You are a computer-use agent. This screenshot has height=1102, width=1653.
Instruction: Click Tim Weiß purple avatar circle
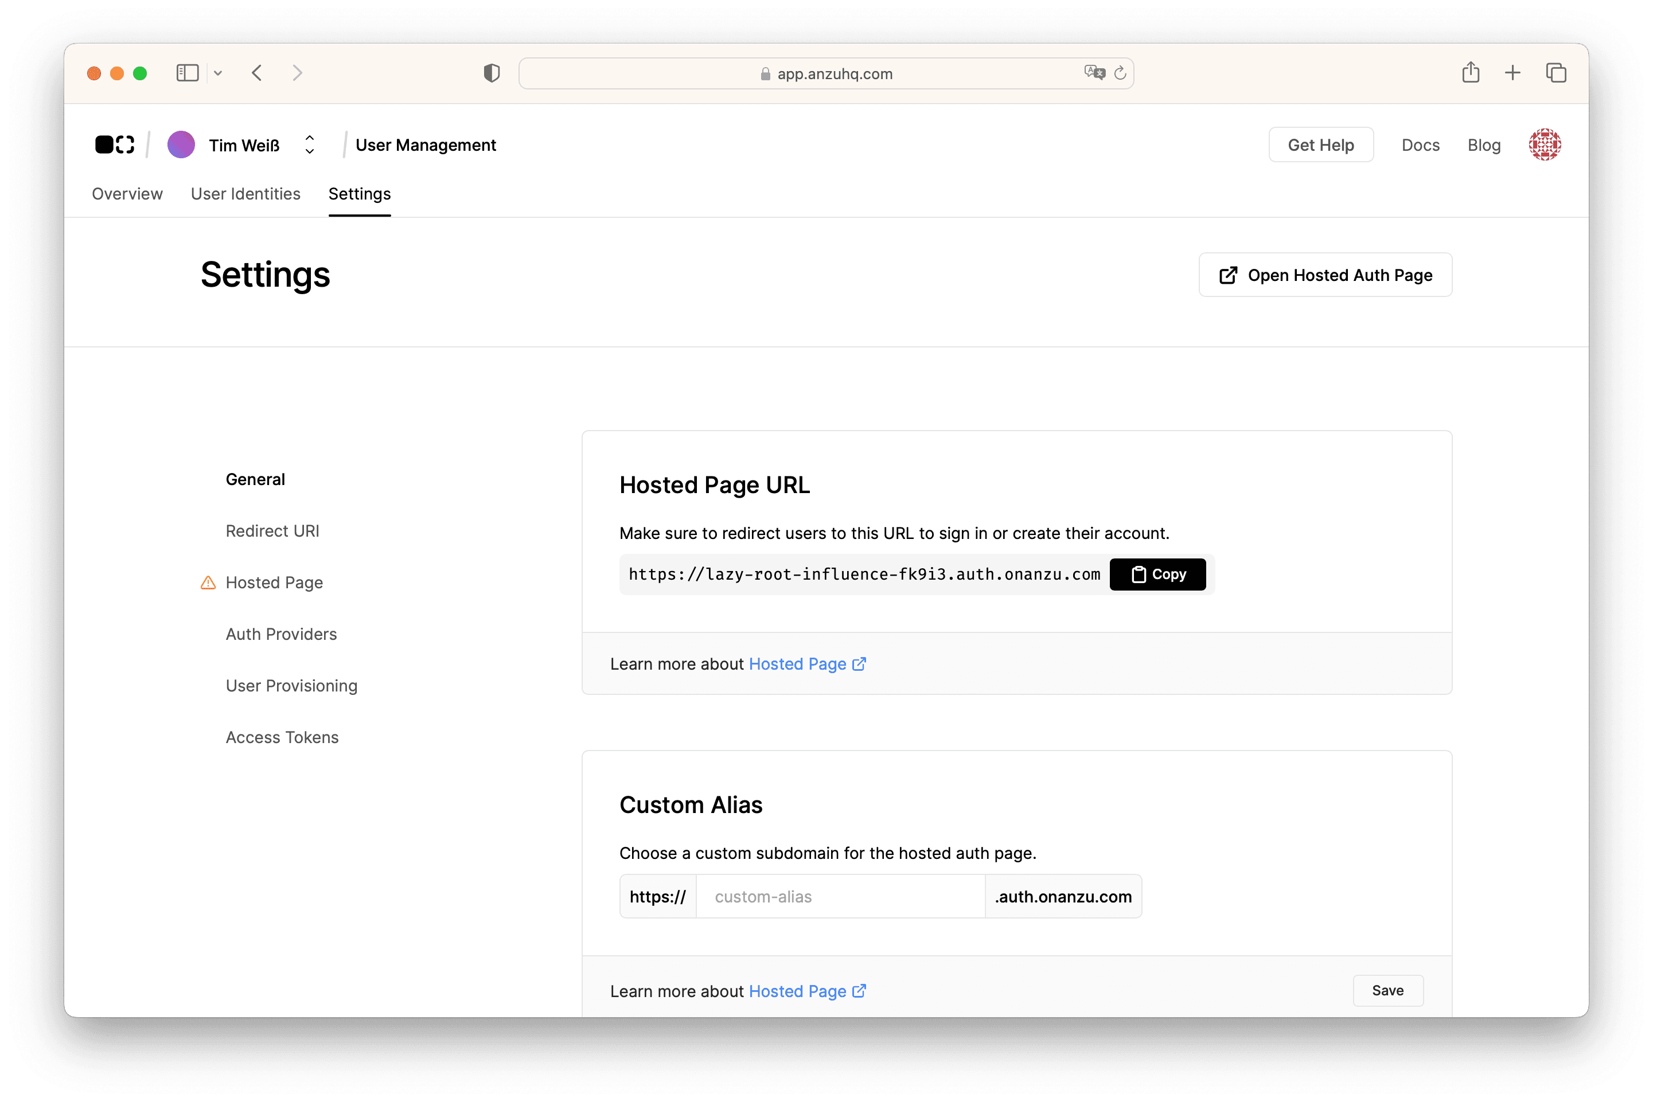[181, 145]
